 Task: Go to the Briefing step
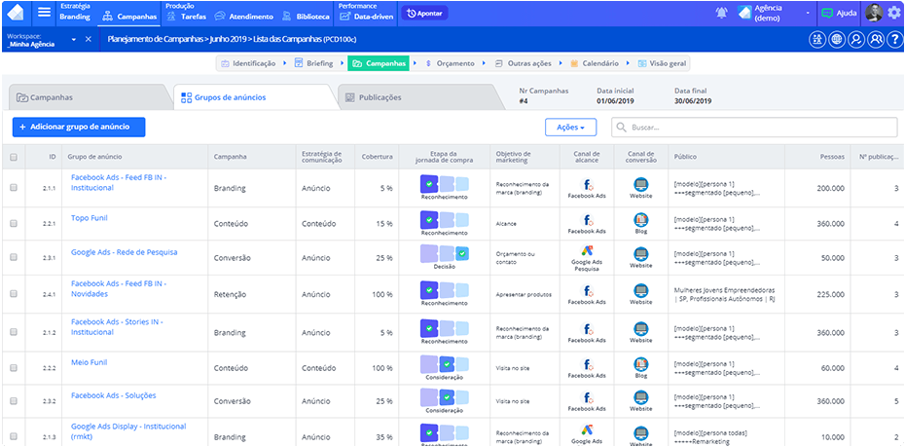313,63
